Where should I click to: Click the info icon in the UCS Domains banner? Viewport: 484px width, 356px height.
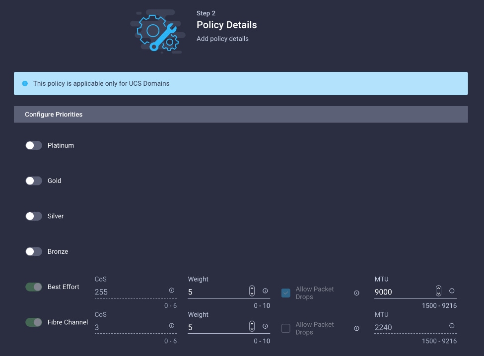[x=25, y=83]
